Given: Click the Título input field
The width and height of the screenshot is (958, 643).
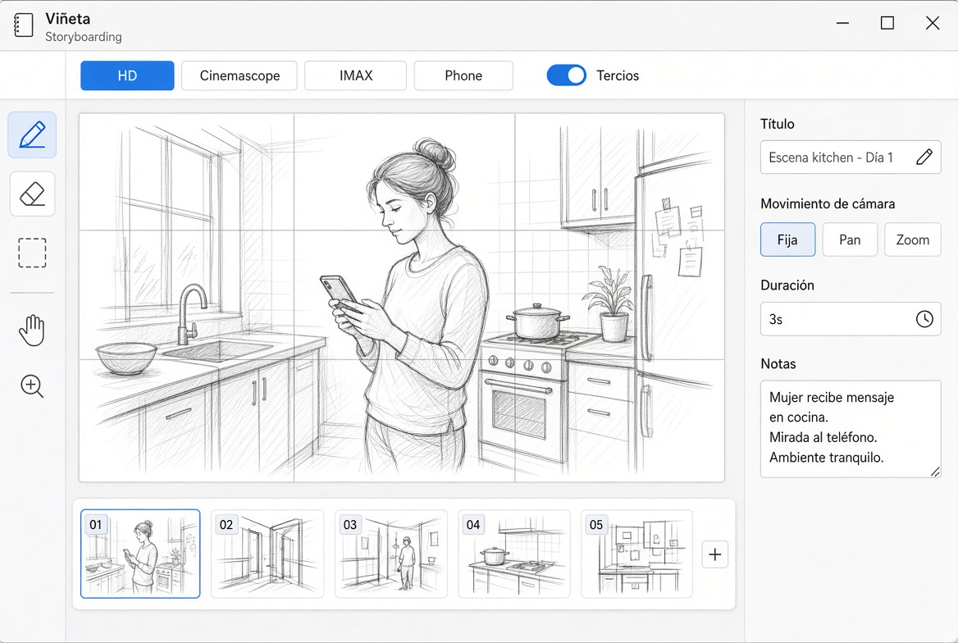Looking at the screenshot, I should click(x=851, y=157).
